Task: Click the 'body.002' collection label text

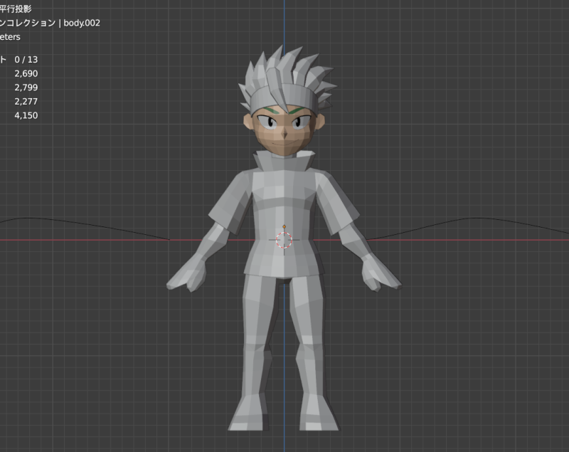Action: click(82, 23)
